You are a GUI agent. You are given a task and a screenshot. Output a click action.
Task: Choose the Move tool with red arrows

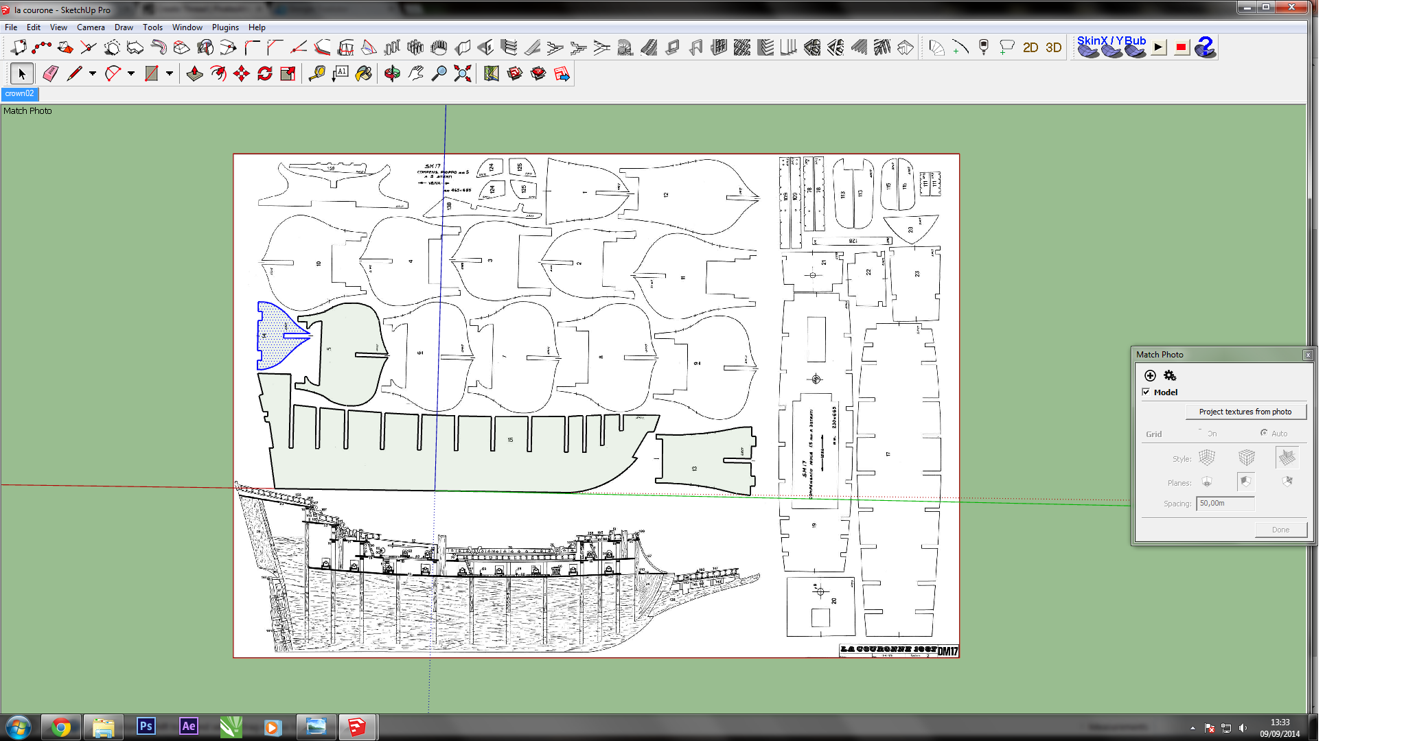pos(242,73)
